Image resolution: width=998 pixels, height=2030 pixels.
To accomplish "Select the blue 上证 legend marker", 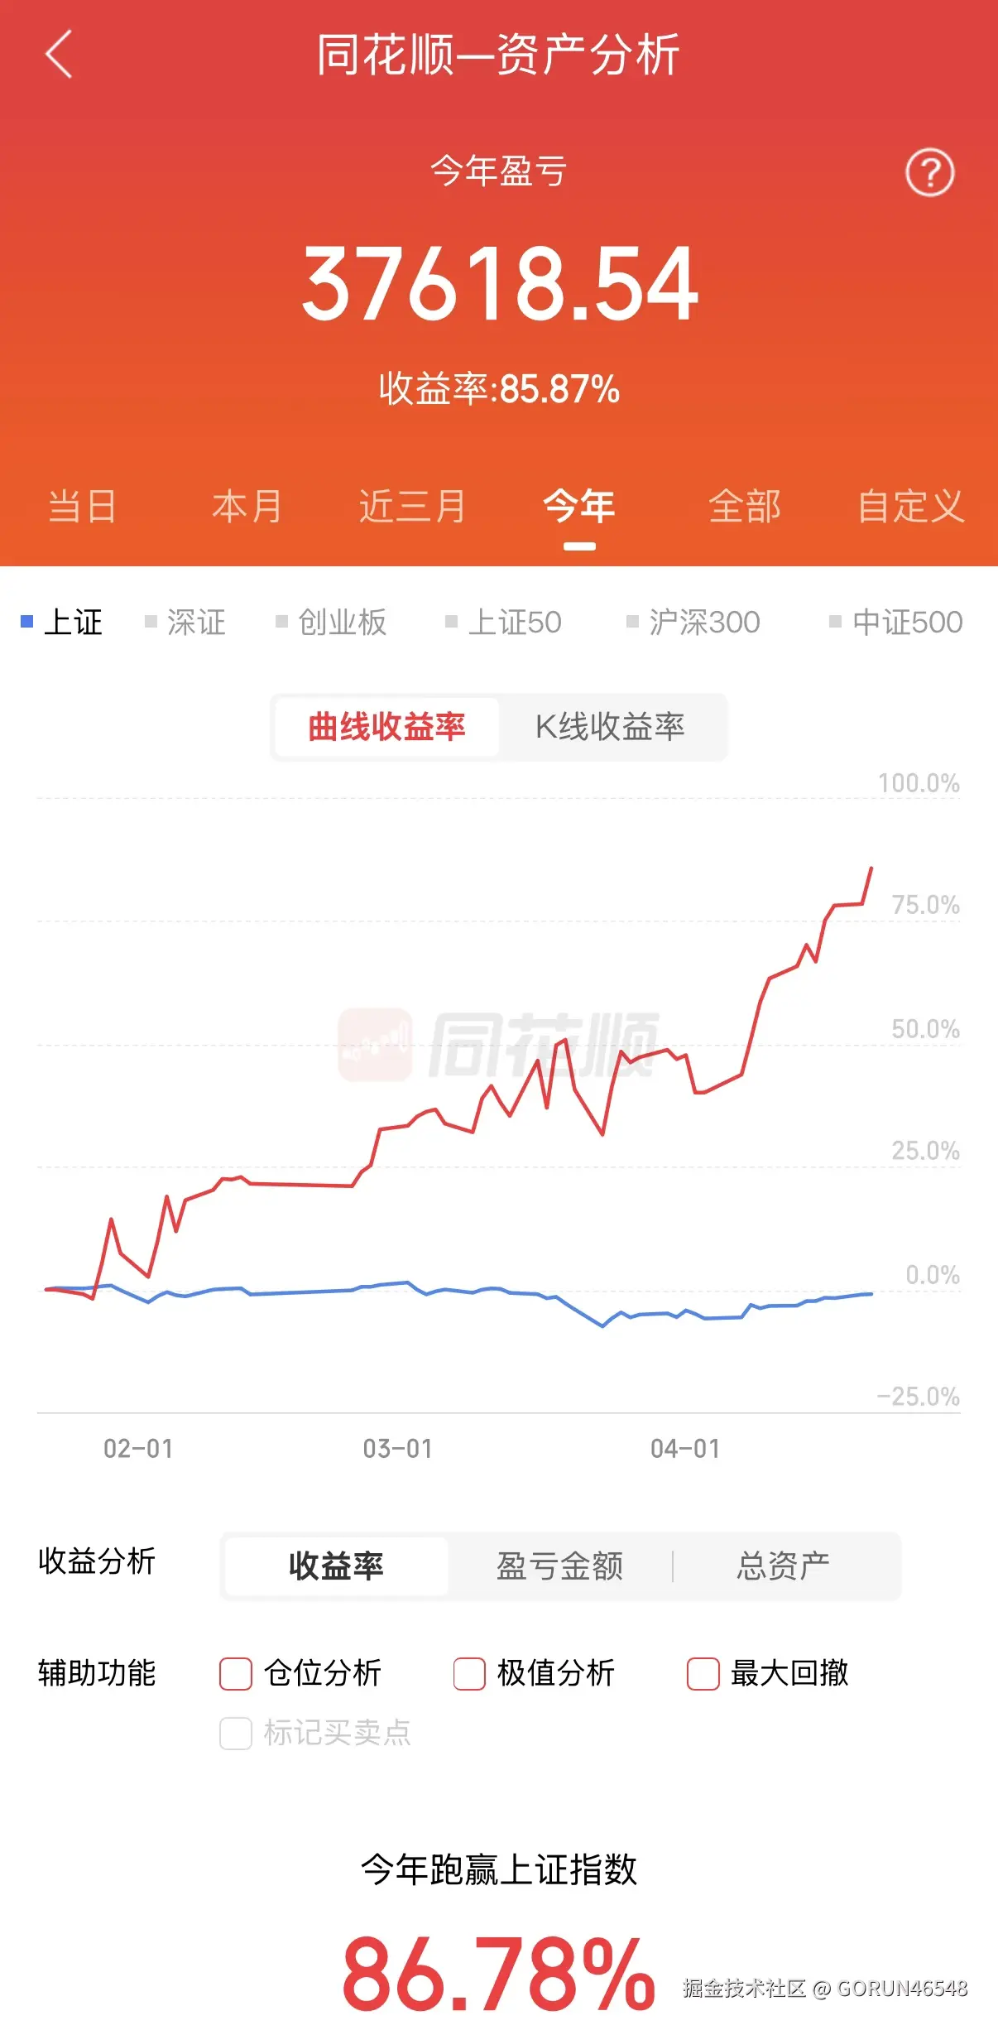I will [x=27, y=619].
